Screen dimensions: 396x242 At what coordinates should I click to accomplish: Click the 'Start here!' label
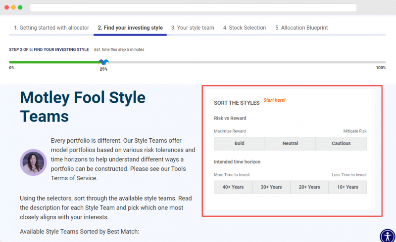point(274,100)
